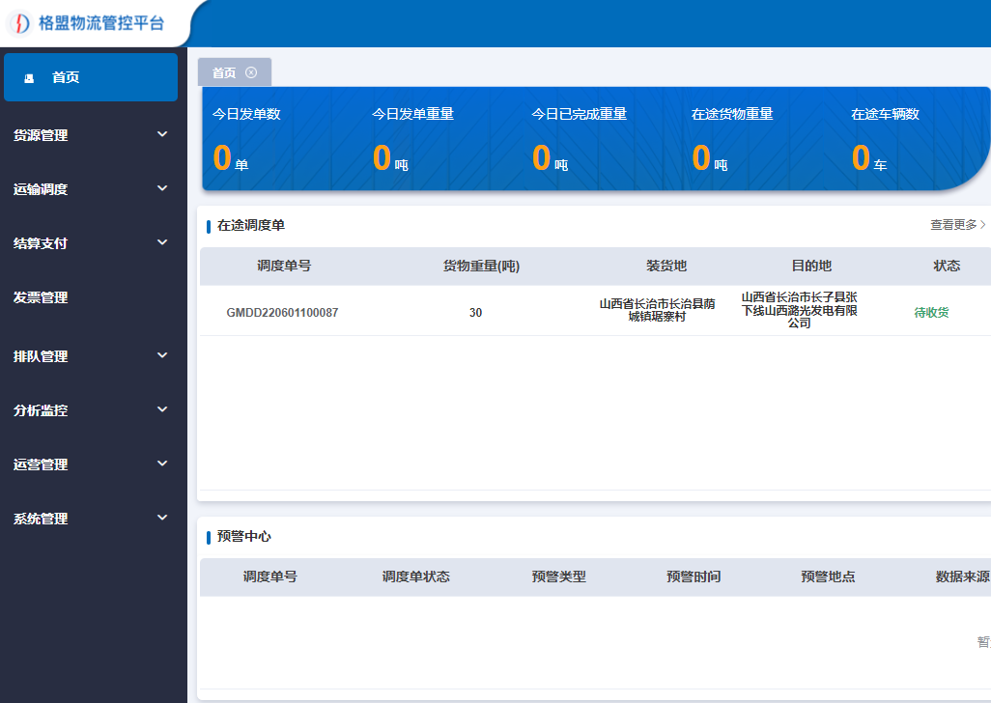This screenshot has width=991, height=703.
Task: Open the 发票管理 menu item
Action: pyautogui.click(x=41, y=297)
